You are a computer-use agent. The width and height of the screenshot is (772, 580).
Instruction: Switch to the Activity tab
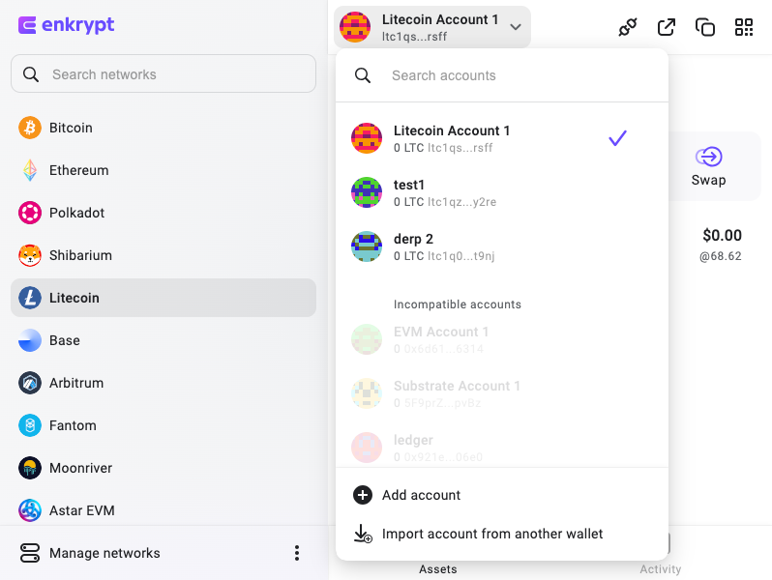click(660, 569)
